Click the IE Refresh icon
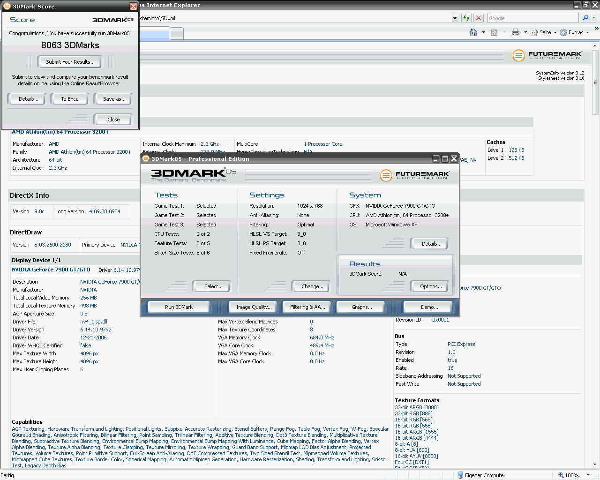 click(x=466, y=18)
